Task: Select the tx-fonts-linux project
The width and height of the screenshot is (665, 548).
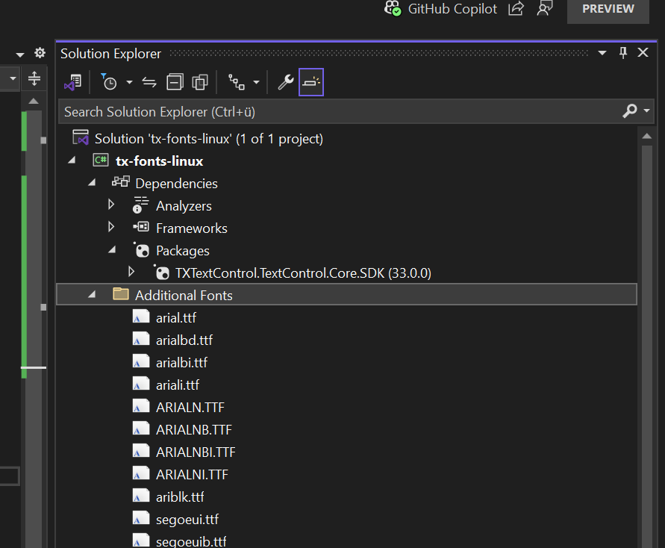Action: [x=159, y=161]
